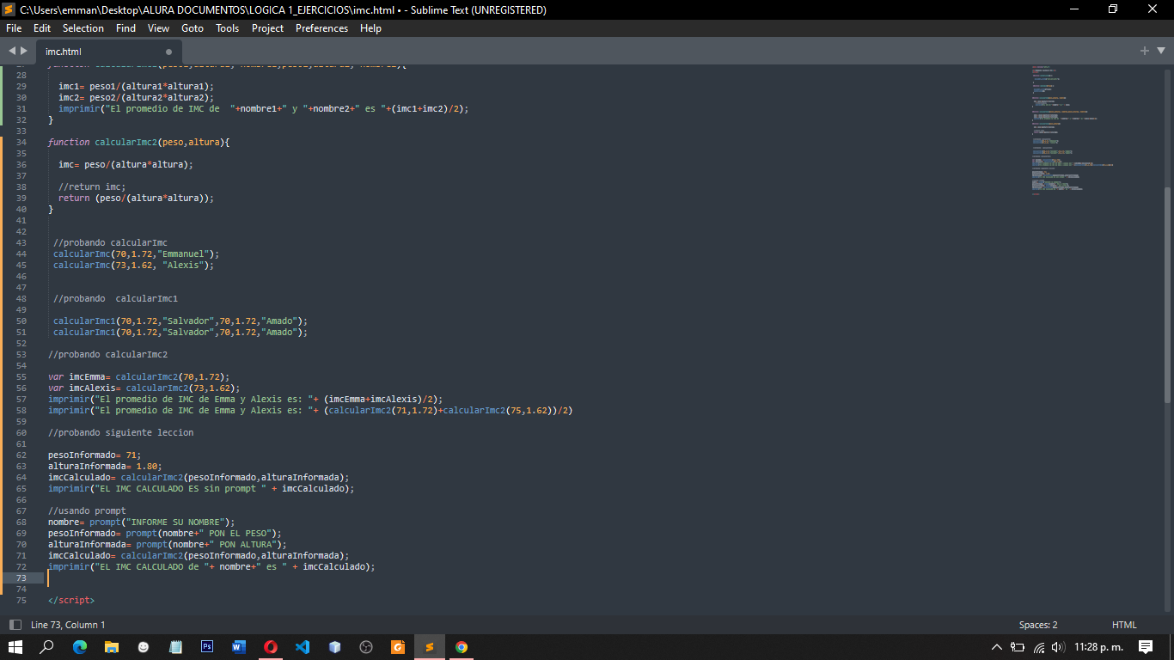
Task: Open Windows Start menu
Action: pyautogui.click(x=15, y=647)
